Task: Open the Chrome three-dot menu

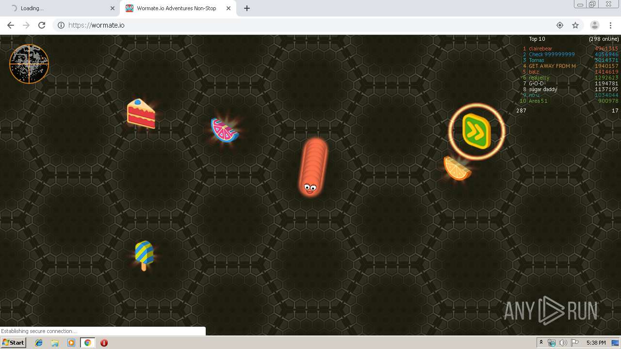Action: 610,25
